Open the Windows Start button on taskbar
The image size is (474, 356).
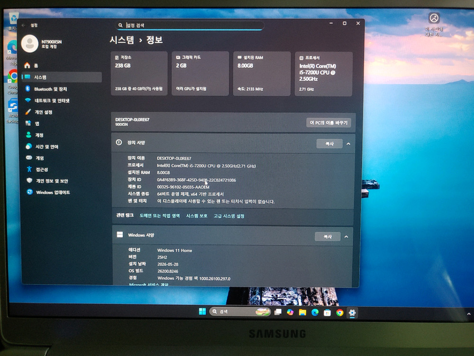pos(202,311)
